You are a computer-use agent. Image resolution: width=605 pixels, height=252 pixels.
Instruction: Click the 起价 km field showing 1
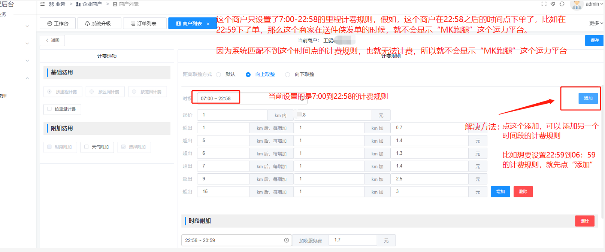pyautogui.click(x=232, y=115)
